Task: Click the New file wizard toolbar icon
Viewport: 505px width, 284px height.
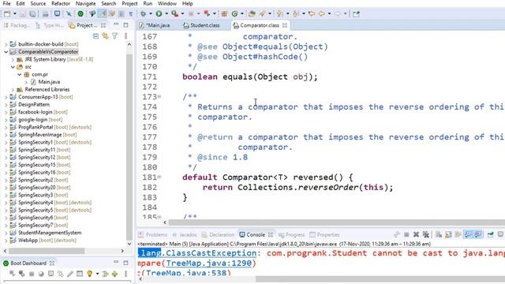Action: pyautogui.click(x=7, y=14)
